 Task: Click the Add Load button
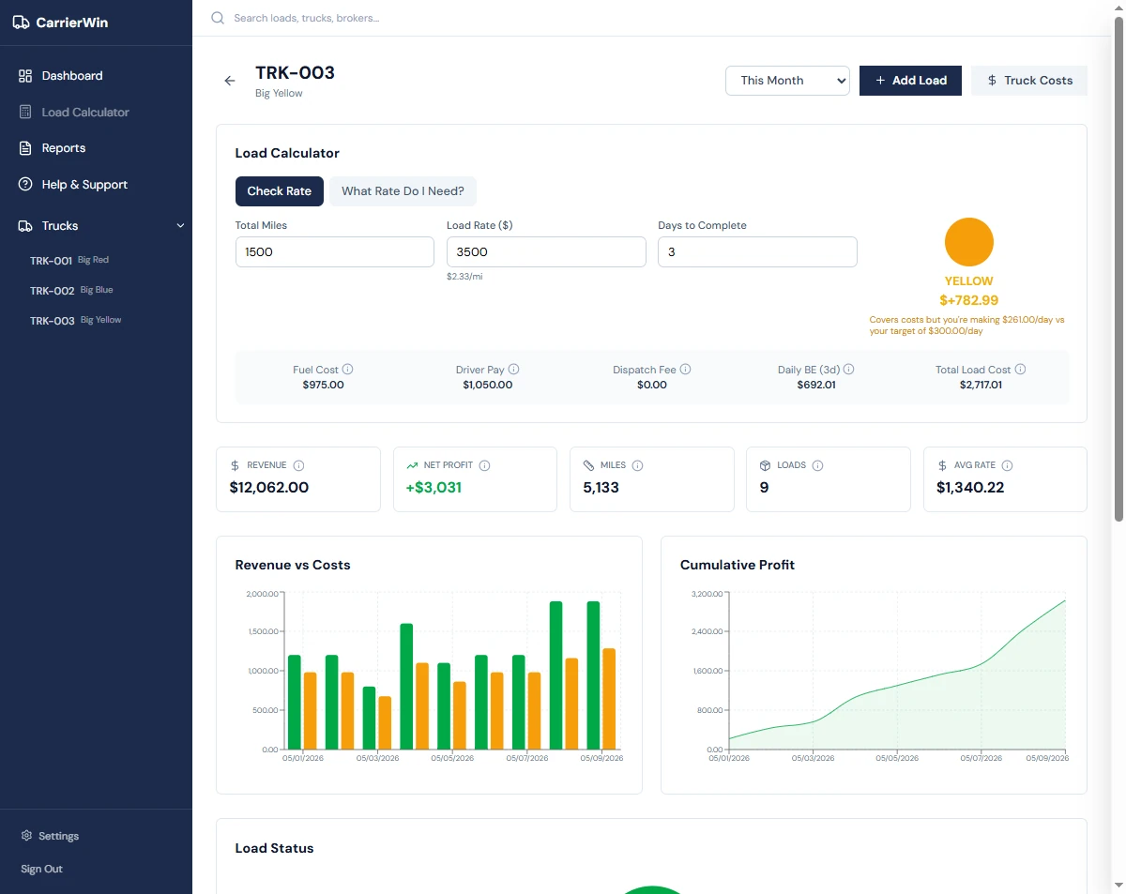[910, 81]
